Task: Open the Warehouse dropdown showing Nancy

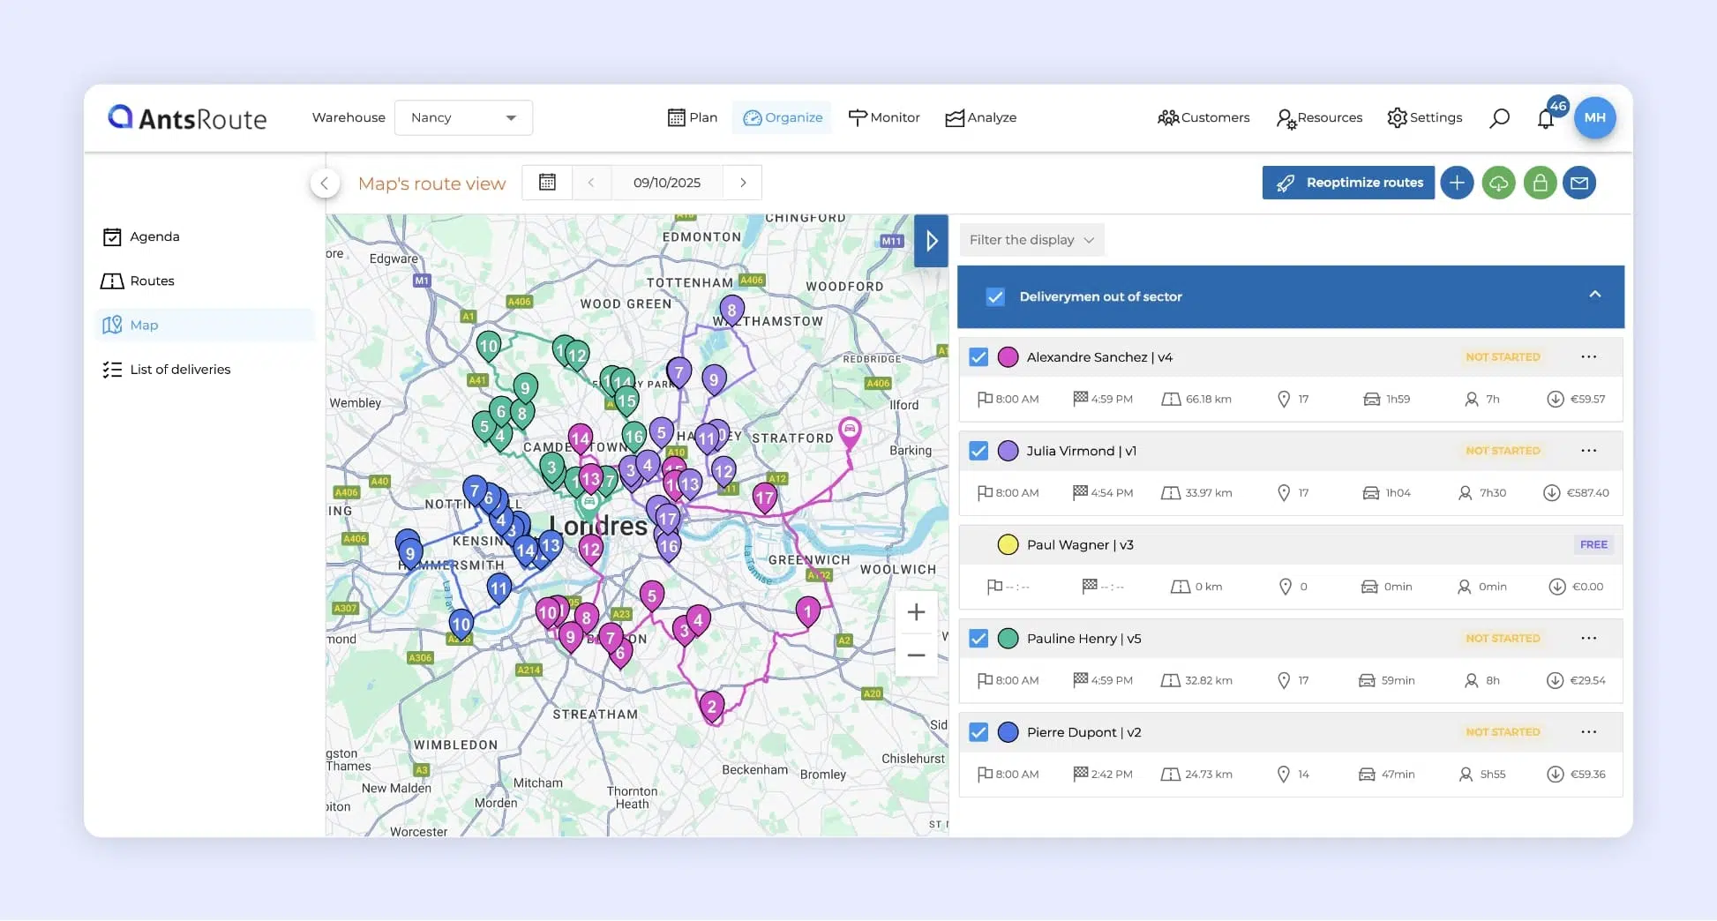Action: tap(463, 117)
